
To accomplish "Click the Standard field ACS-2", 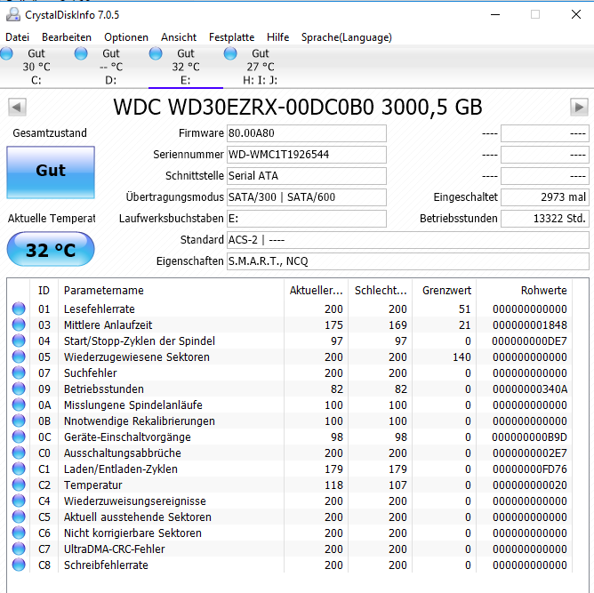I will point(408,240).
